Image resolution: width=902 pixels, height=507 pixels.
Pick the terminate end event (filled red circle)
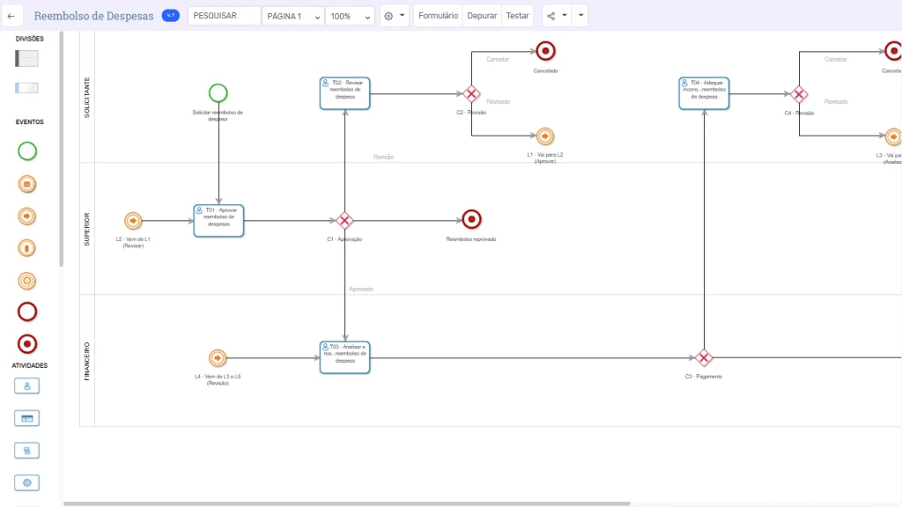coord(27,344)
